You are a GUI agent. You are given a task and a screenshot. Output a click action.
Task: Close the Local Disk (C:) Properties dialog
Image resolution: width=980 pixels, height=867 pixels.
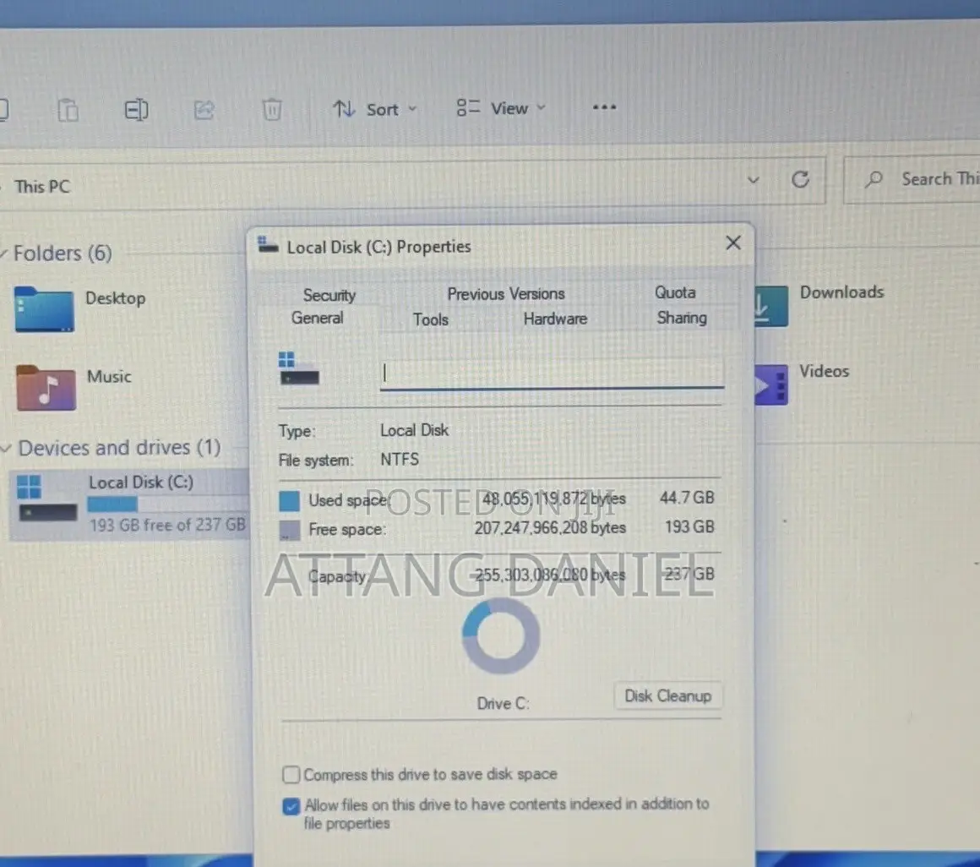coord(733,243)
